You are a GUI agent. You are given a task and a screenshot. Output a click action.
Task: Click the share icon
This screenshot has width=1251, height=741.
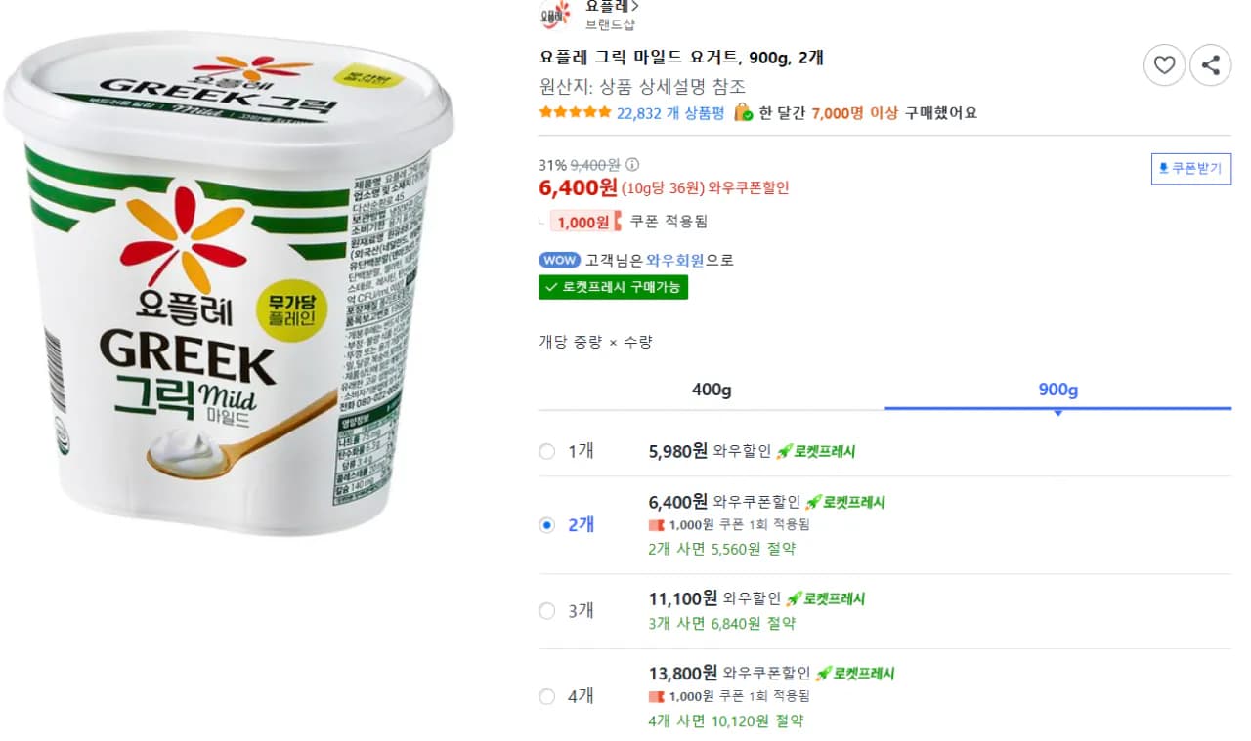coord(1211,65)
